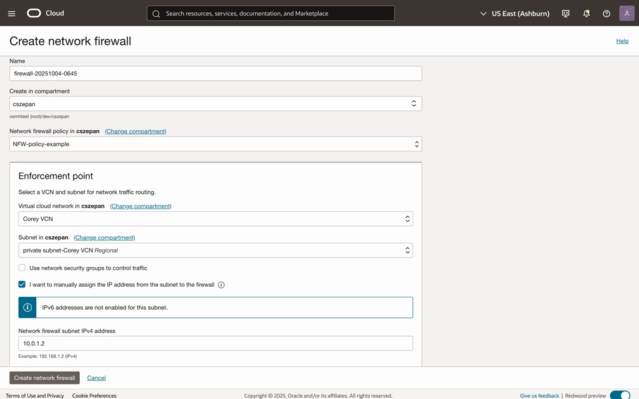
Task: Click the info icon beside manual IP option
Action: pos(221,285)
